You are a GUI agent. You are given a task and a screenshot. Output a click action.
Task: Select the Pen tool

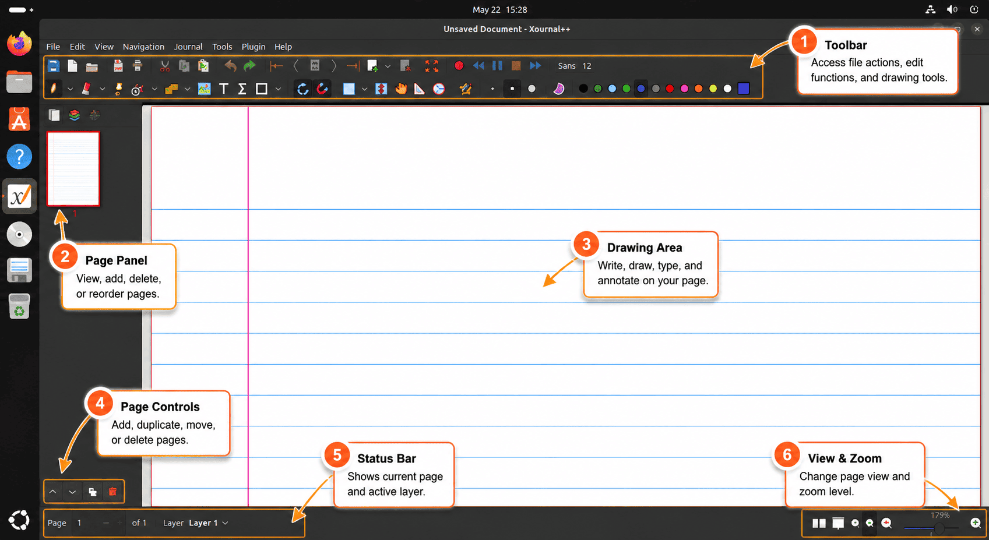tap(54, 89)
